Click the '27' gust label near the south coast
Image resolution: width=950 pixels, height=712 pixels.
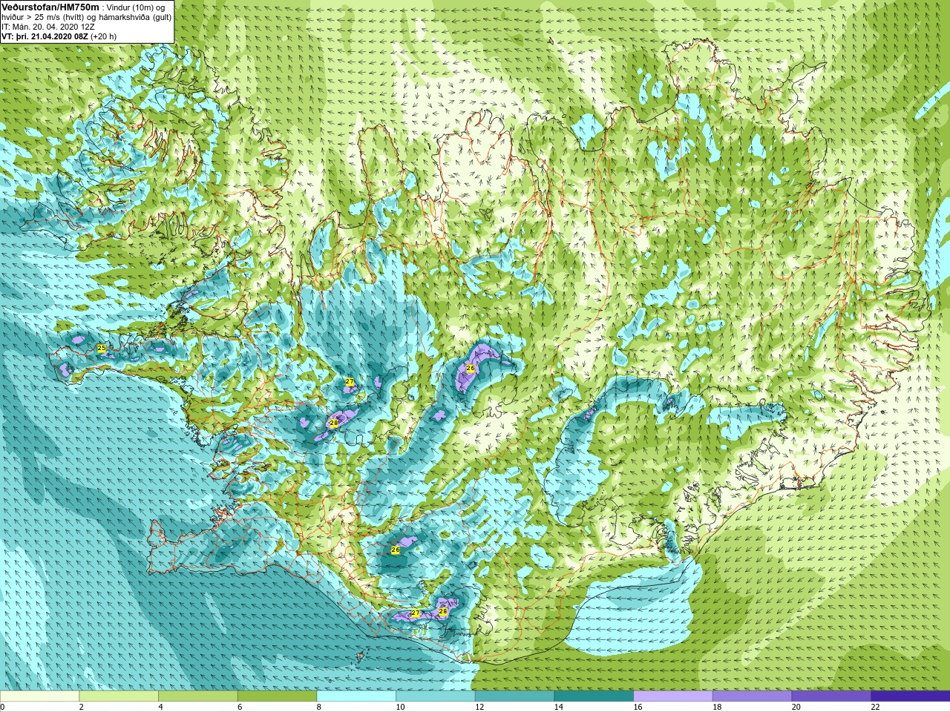[416, 613]
